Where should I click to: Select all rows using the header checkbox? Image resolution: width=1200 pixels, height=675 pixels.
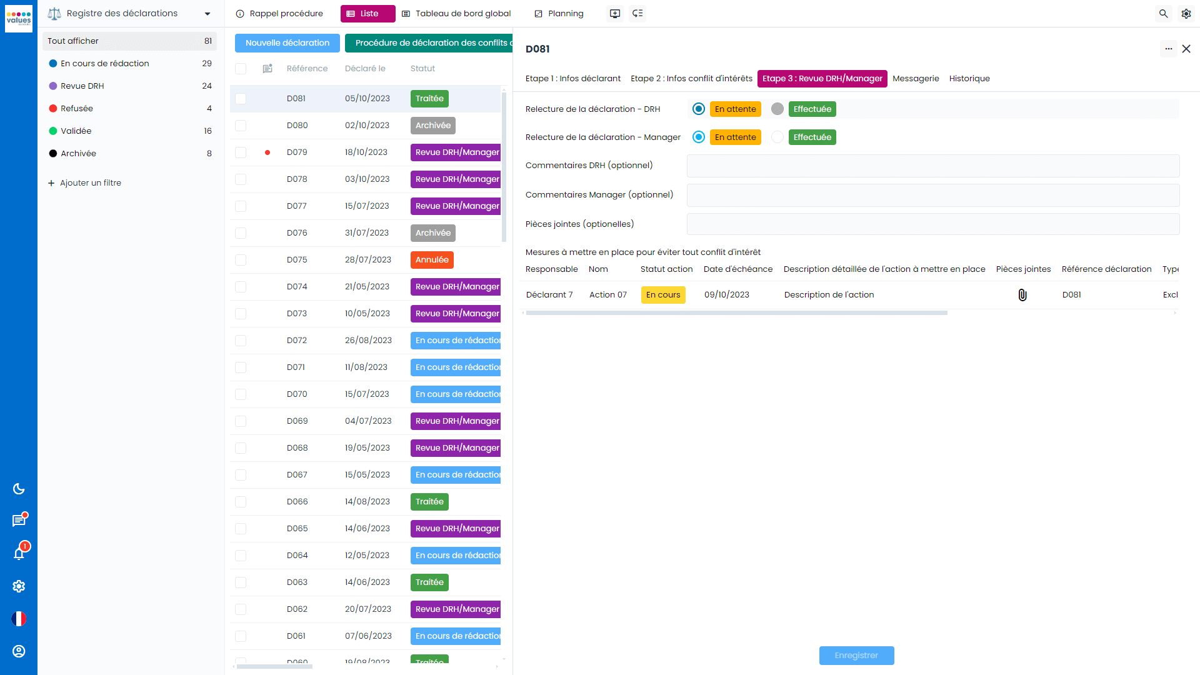[241, 69]
